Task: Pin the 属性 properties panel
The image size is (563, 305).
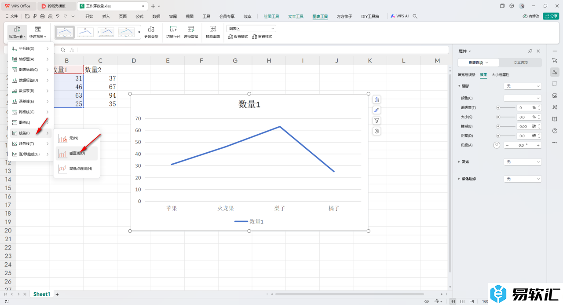Action: point(530,51)
